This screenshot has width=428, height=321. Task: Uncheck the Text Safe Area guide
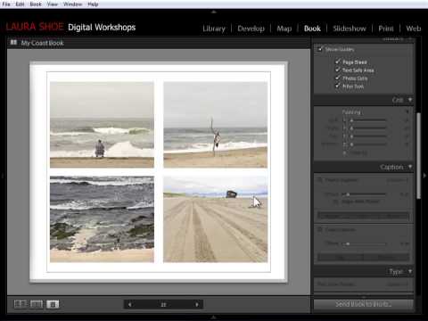pyautogui.click(x=338, y=70)
